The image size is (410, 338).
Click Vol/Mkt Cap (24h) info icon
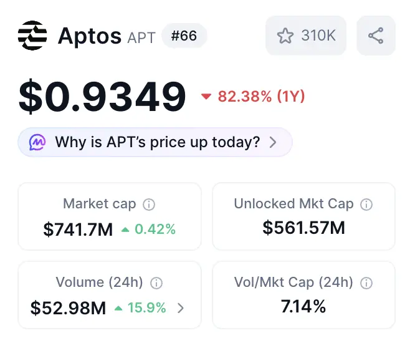click(x=367, y=283)
